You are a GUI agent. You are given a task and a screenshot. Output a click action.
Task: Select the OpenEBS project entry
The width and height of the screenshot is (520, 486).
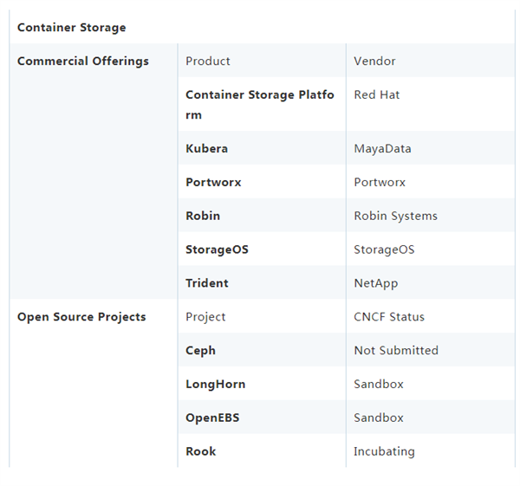point(212,418)
